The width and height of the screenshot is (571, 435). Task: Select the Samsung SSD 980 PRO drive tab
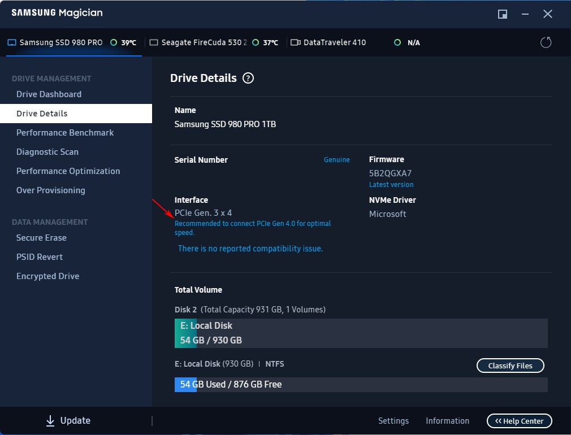(74, 42)
